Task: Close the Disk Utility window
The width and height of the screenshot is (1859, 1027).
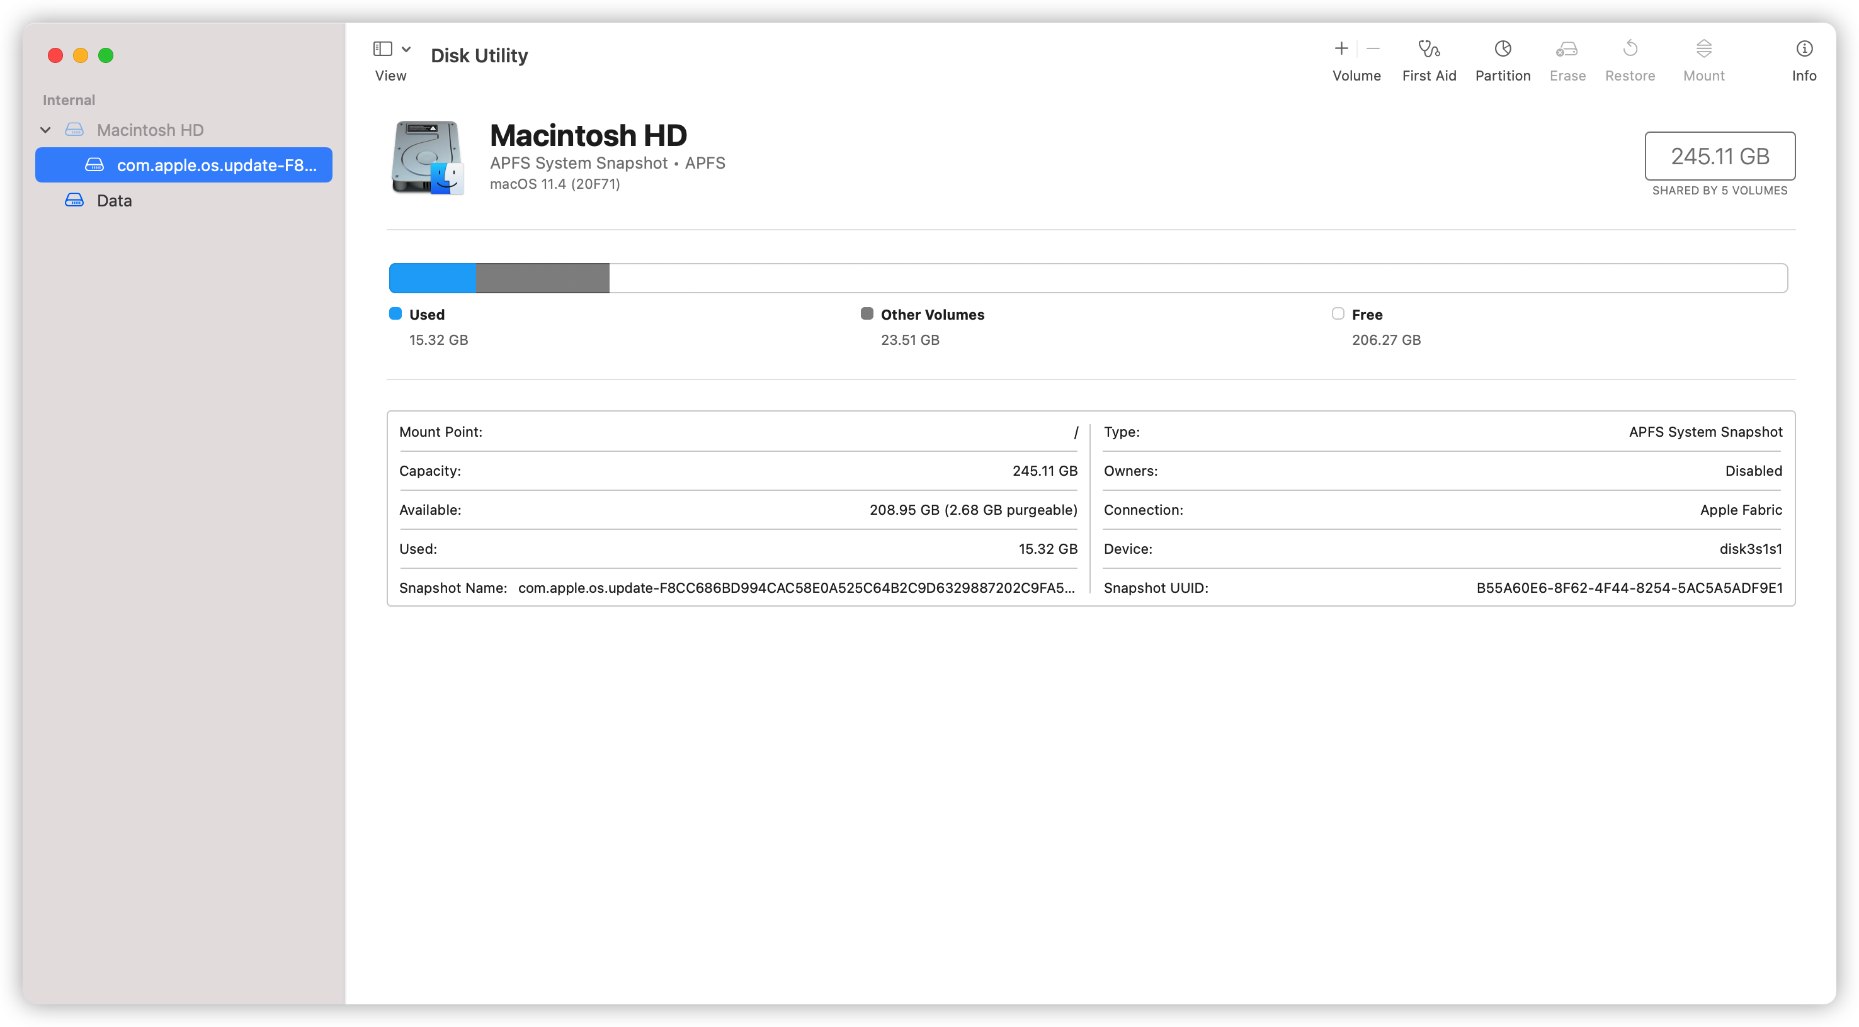Action: (55, 55)
